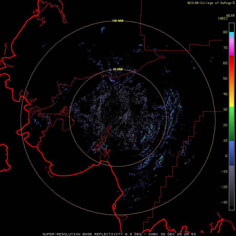Click the NEXLAB-College of DuPage credit text
The height and width of the screenshot is (236, 236).
(210, 3)
